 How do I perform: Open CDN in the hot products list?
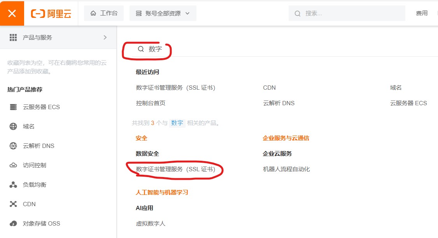tap(29, 204)
